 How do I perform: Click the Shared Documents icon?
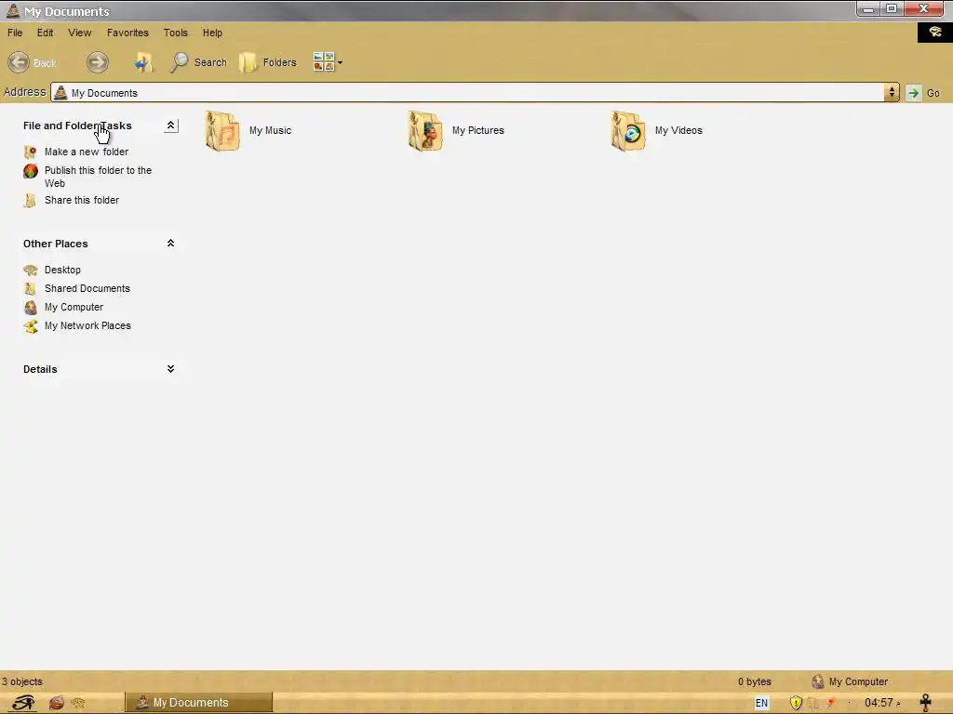click(30, 289)
